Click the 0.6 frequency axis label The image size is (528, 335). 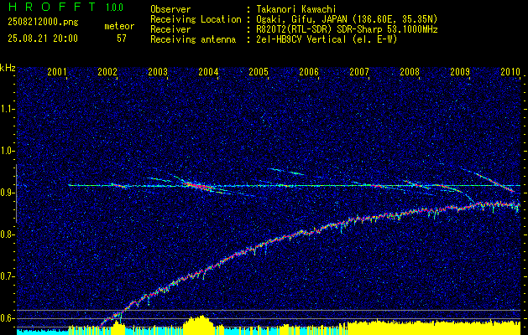coord(7,318)
